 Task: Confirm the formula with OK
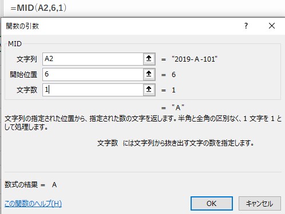(212, 204)
